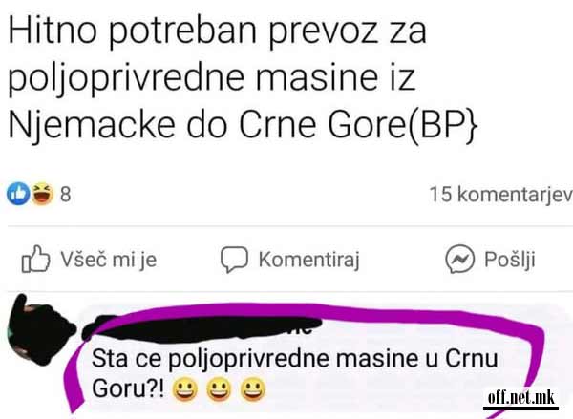Click the blue thumbs-up reaction icon
This screenshot has height=419, width=573.
click(x=18, y=194)
